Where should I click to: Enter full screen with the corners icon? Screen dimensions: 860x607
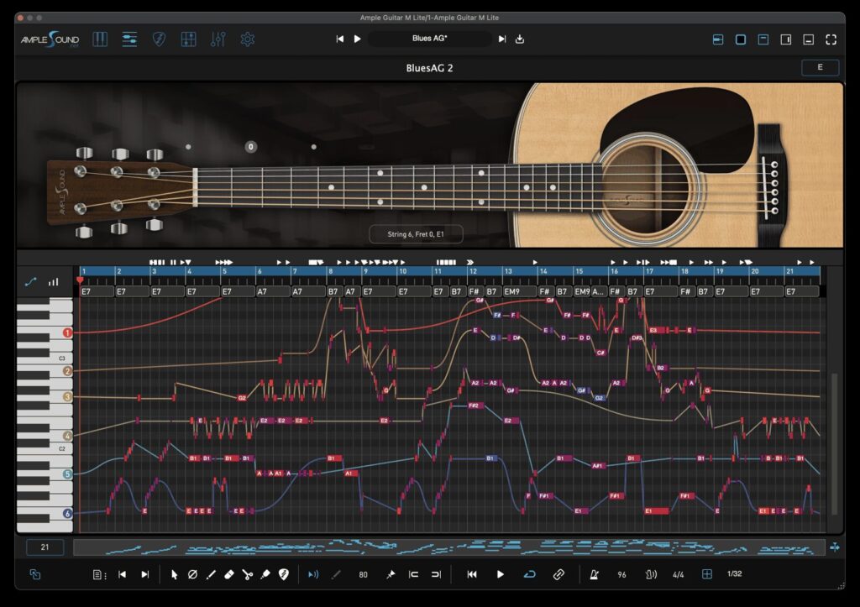[x=831, y=39]
